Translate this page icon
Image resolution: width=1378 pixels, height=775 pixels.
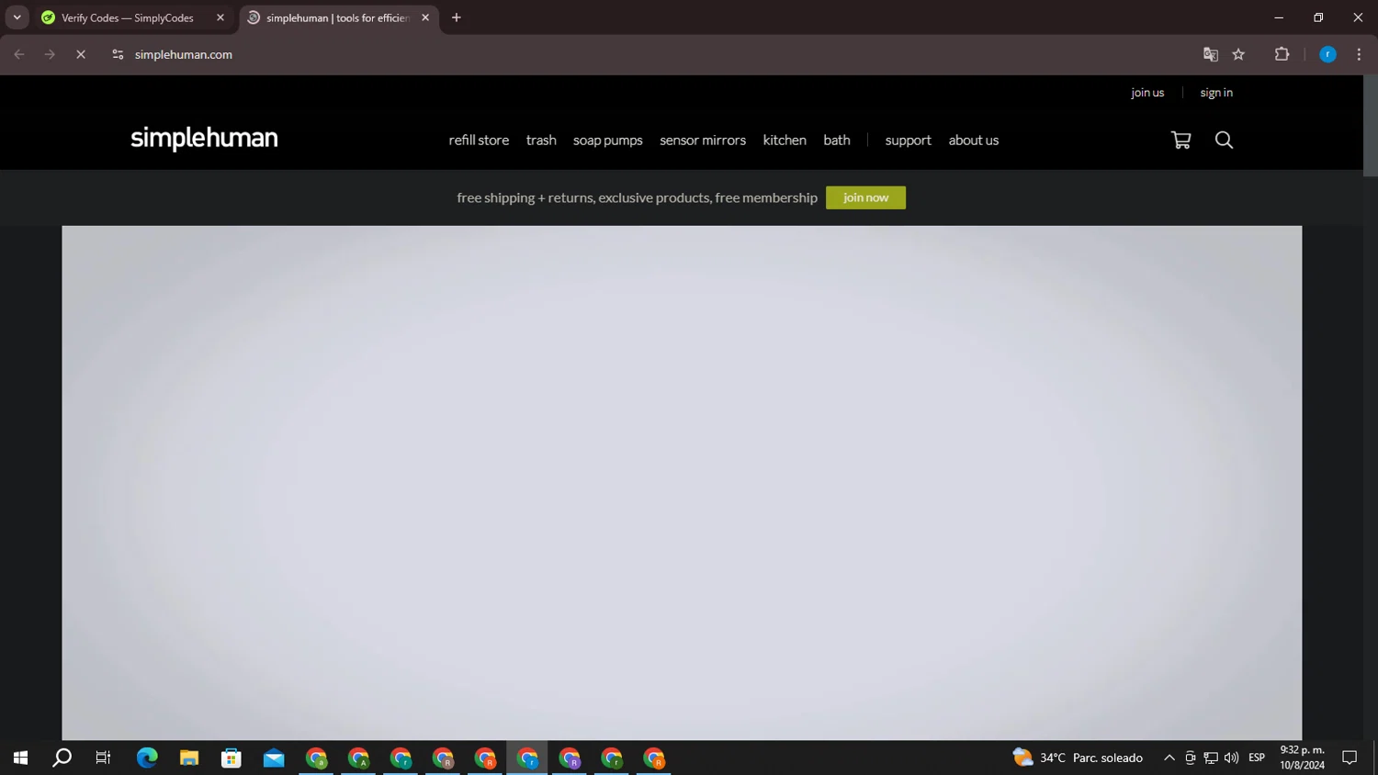coord(1211,54)
